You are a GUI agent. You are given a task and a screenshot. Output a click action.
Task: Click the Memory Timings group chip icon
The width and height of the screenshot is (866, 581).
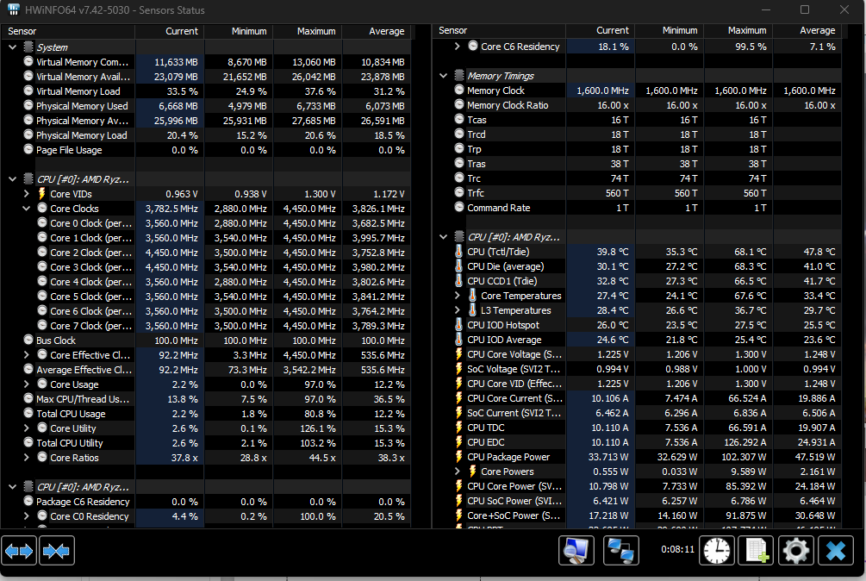459,75
